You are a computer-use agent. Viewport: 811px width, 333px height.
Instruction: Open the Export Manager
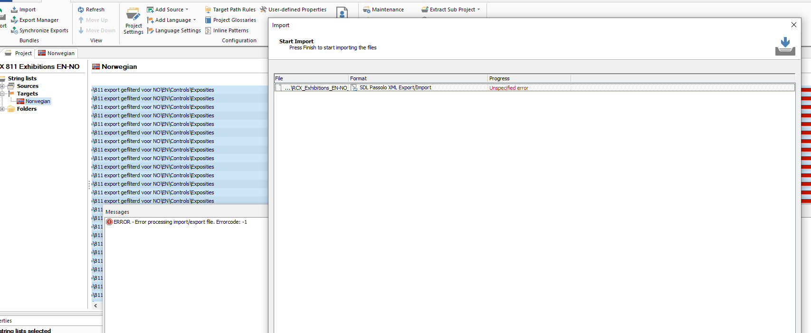click(x=35, y=20)
